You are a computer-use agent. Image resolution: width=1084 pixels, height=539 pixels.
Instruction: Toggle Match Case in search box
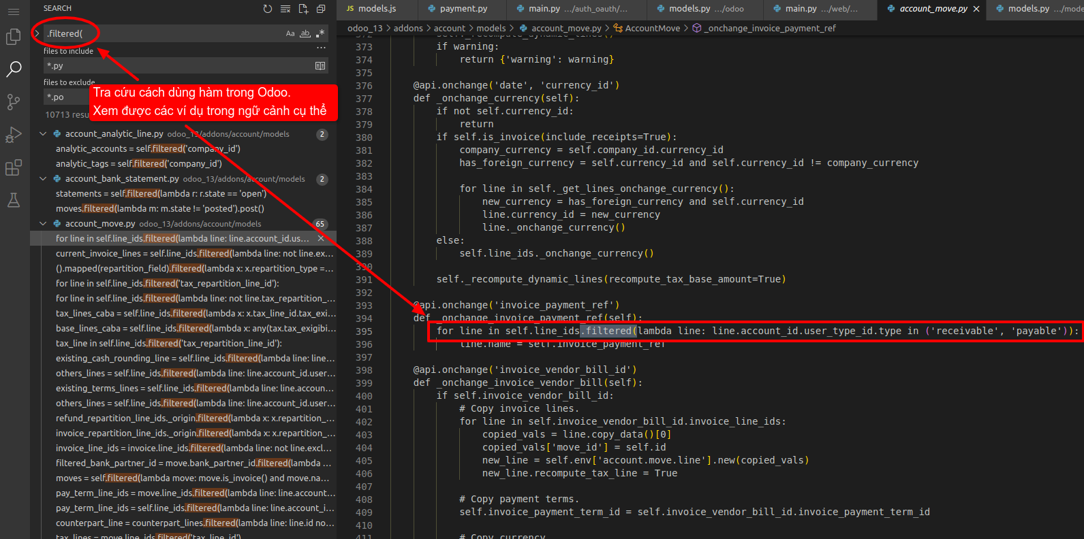pos(290,33)
